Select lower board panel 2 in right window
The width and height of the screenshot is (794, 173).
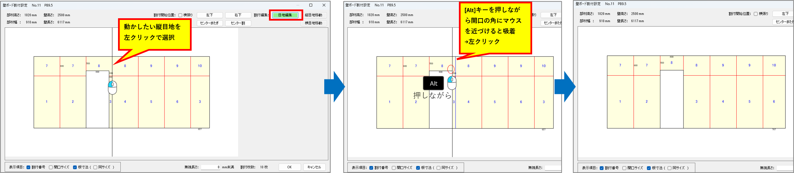tap(647, 102)
